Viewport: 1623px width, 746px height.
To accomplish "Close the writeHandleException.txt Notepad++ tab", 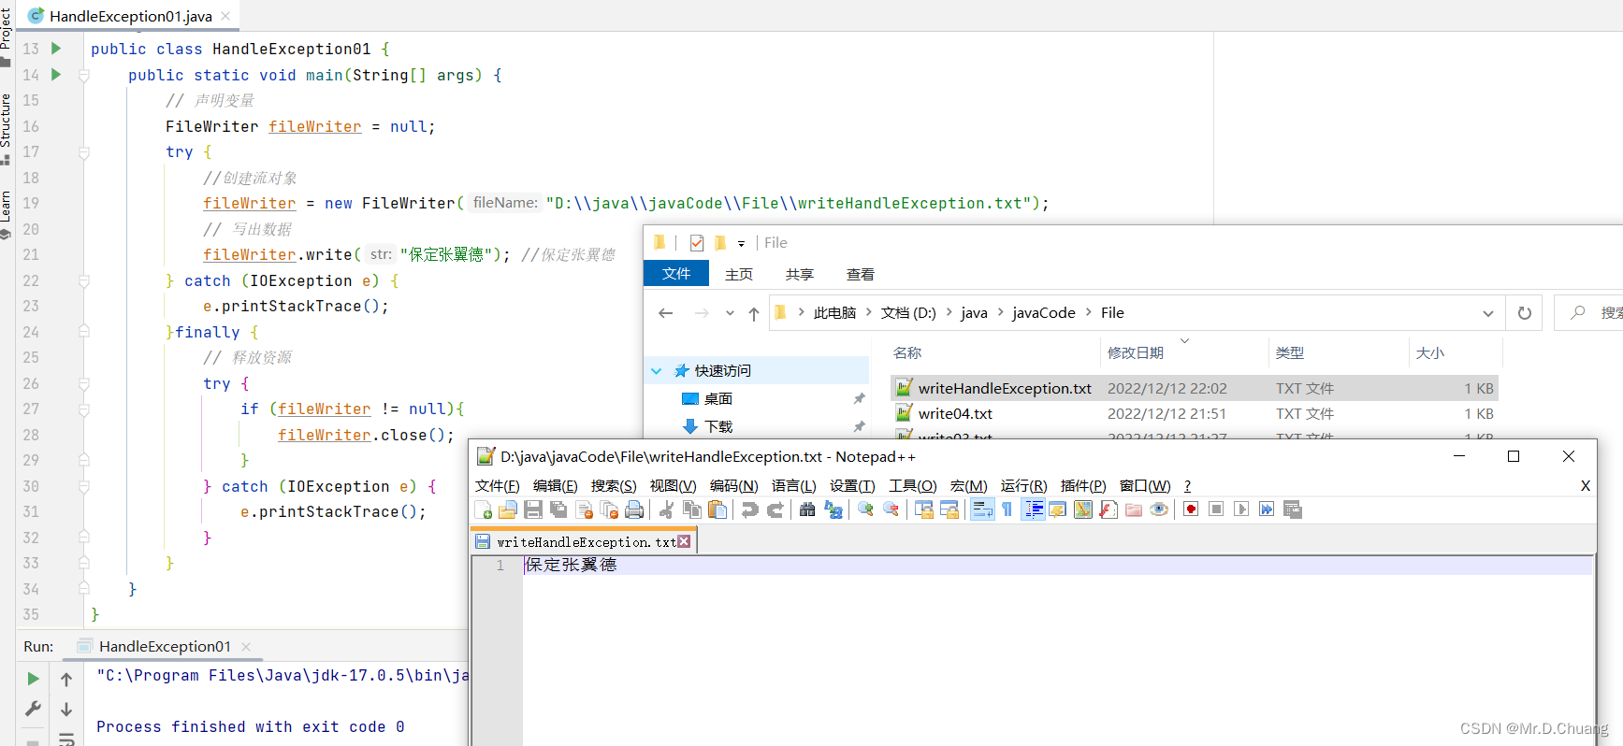I will [x=684, y=541].
